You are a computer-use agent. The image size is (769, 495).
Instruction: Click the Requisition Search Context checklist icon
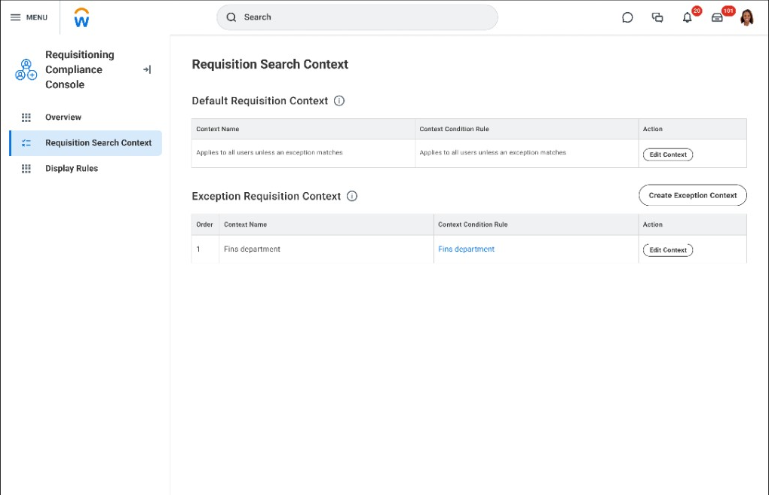click(26, 142)
